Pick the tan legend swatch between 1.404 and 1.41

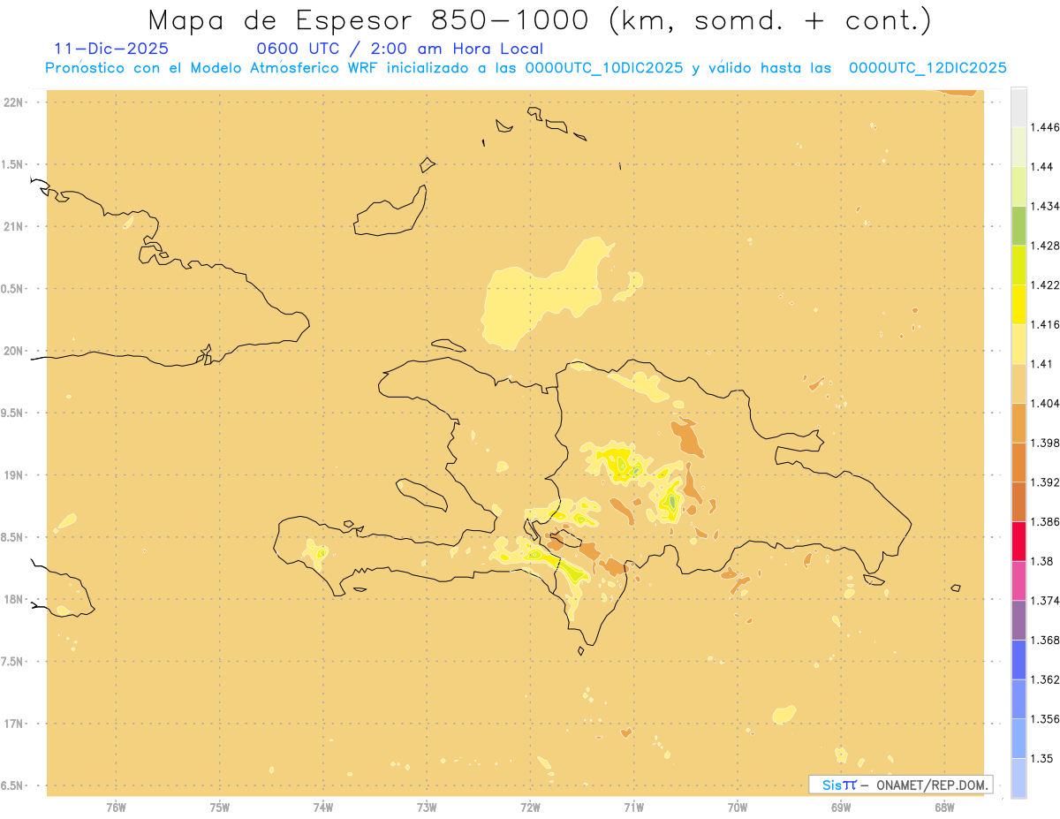(1018, 383)
